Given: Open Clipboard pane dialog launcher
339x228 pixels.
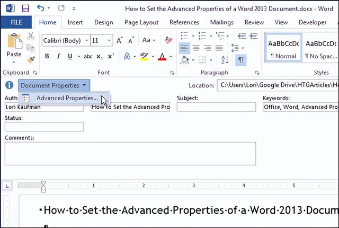Looking at the screenshot, I should pos(35,73).
